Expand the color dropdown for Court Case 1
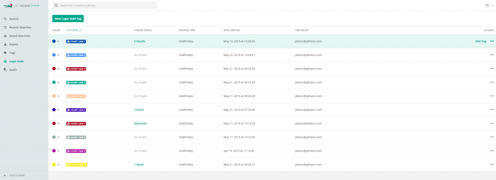This screenshot has height=180, width=496. [x=58, y=42]
